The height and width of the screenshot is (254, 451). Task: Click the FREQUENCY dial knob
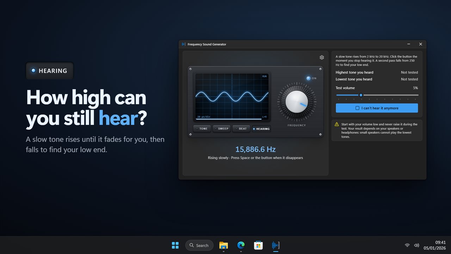(x=297, y=102)
